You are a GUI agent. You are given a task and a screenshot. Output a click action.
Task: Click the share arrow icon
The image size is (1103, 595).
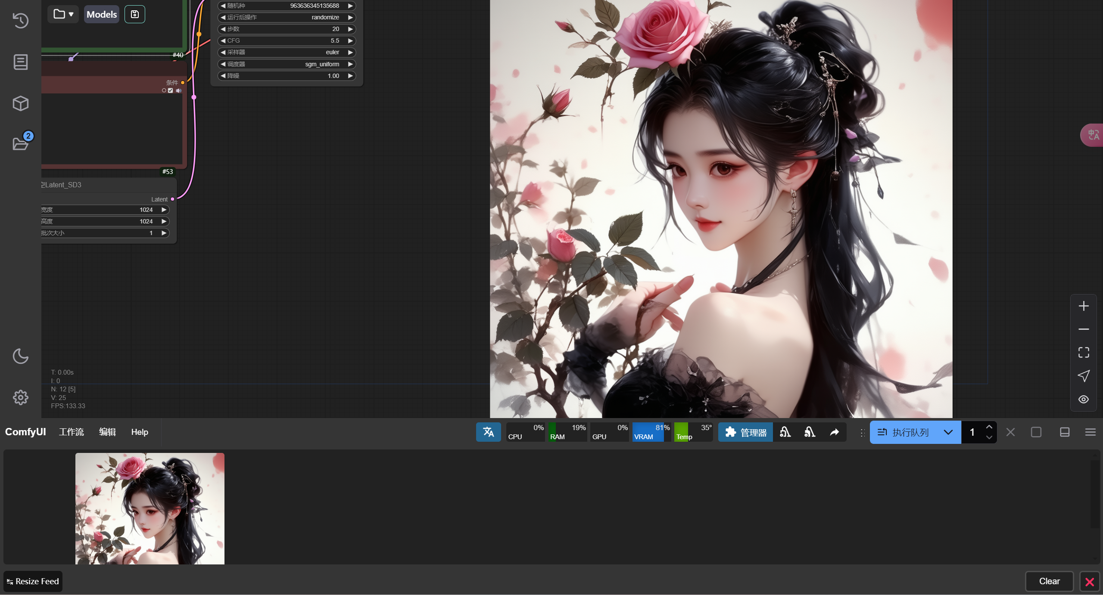[834, 432]
